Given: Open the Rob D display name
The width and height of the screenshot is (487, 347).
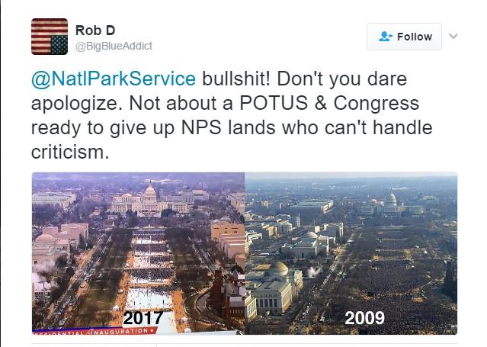Looking at the screenshot, I should [x=91, y=30].
